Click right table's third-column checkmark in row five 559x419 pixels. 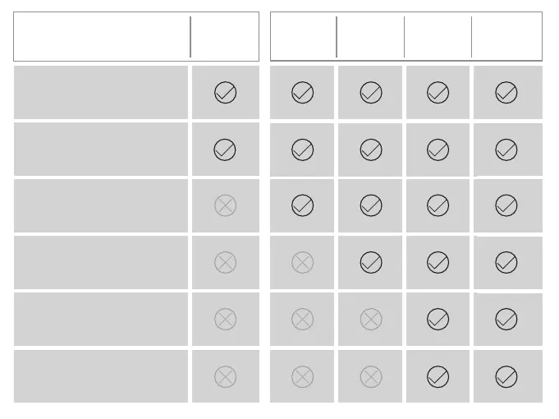pyautogui.click(x=438, y=319)
